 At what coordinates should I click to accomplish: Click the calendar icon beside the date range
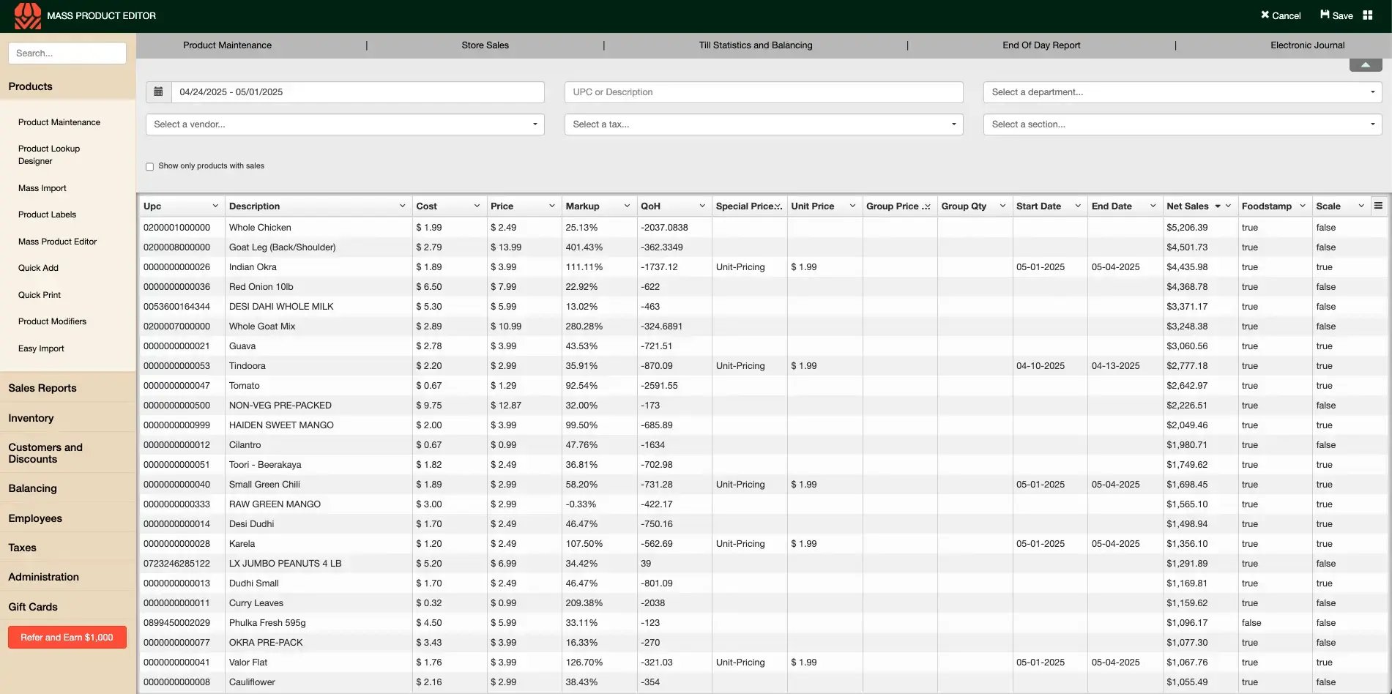(x=158, y=92)
